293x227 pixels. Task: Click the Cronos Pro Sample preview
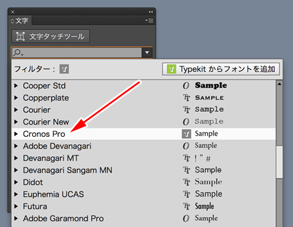point(206,134)
